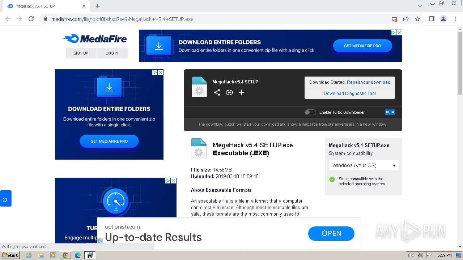Screen dimensions: 463x260
Task: Click the LOG IN button
Action: 112,53
